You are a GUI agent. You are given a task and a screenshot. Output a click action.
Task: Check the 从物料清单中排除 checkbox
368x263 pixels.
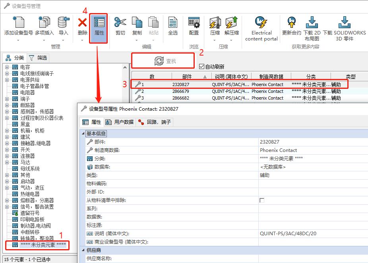coord(262,200)
